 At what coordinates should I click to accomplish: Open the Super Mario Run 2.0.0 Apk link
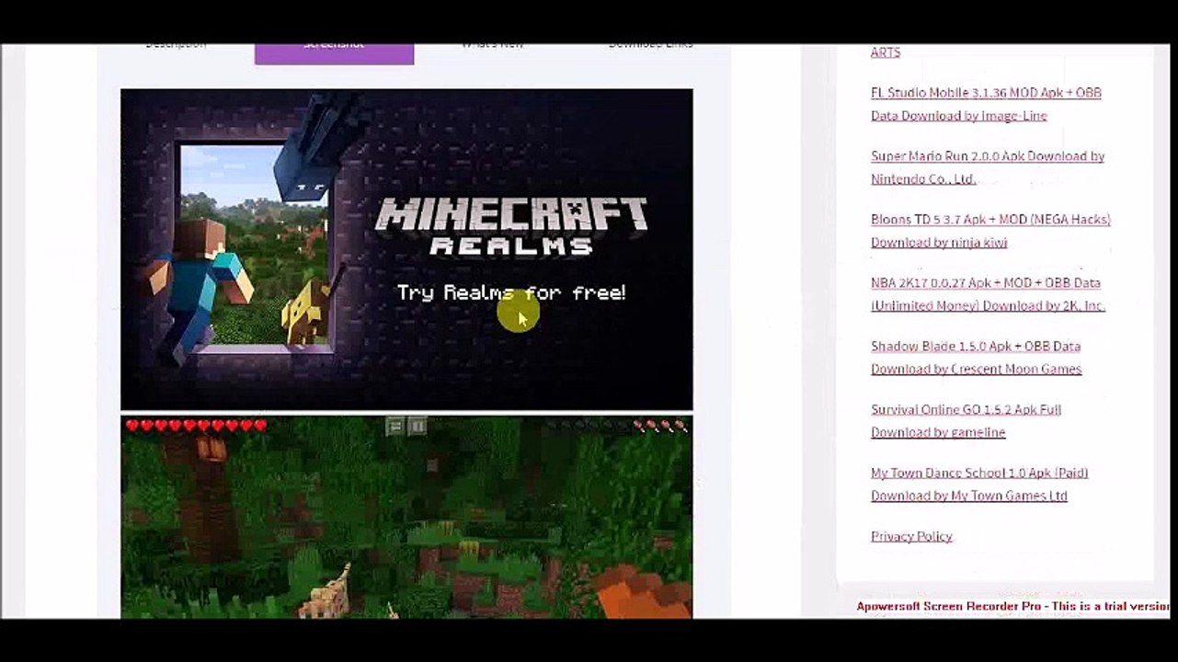(988, 167)
